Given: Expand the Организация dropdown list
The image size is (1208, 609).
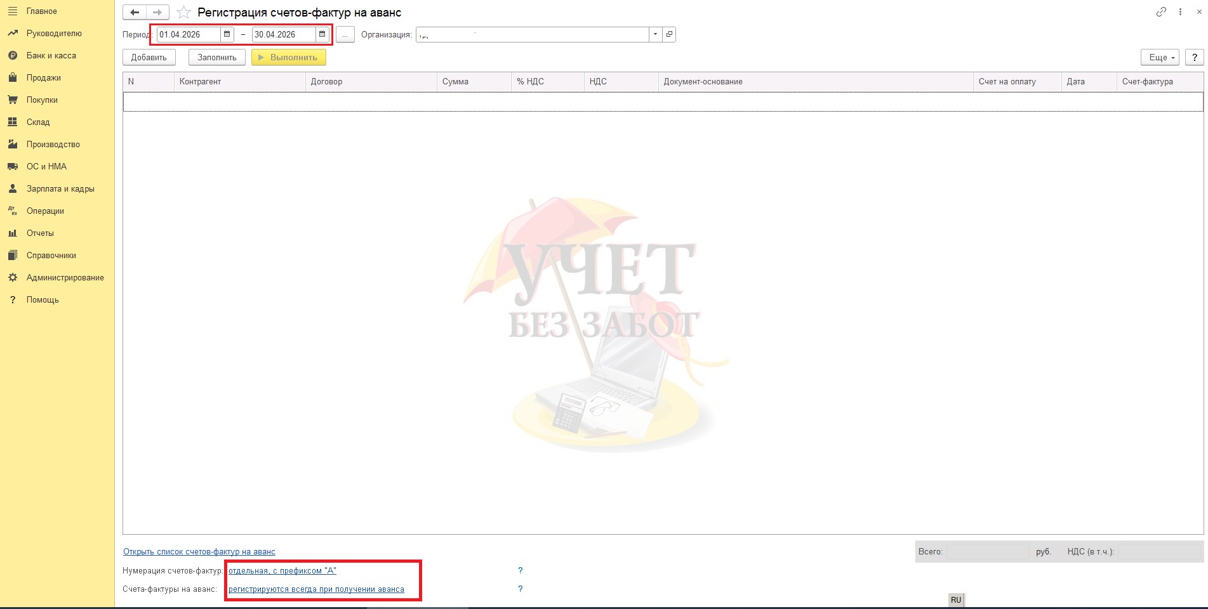Looking at the screenshot, I should click(x=655, y=34).
